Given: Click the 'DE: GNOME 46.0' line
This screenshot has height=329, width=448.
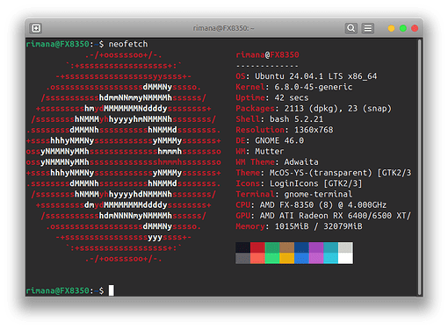Looking at the screenshot, I should (x=270, y=140).
